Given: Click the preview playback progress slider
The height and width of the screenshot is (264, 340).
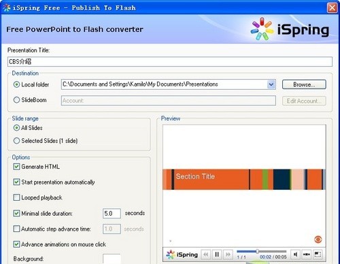Looking at the screenshot, I should 261,251.
